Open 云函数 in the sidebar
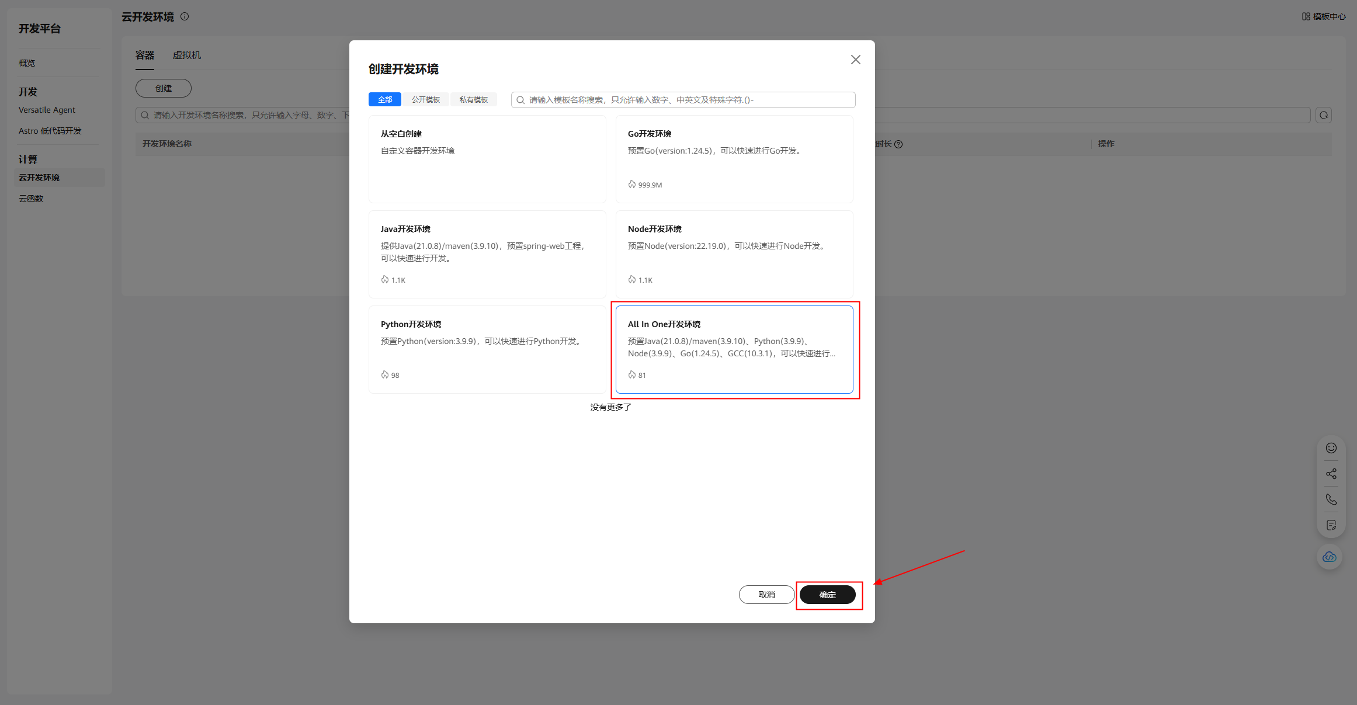The width and height of the screenshot is (1357, 705). click(x=32, y=199)
